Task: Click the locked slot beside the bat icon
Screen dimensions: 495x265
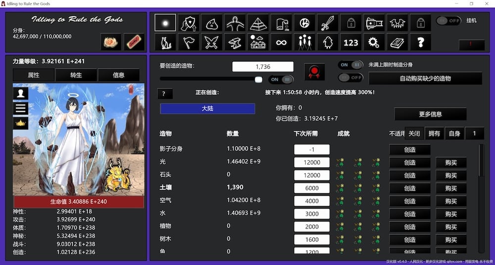Action: click(x=420, y=23)
